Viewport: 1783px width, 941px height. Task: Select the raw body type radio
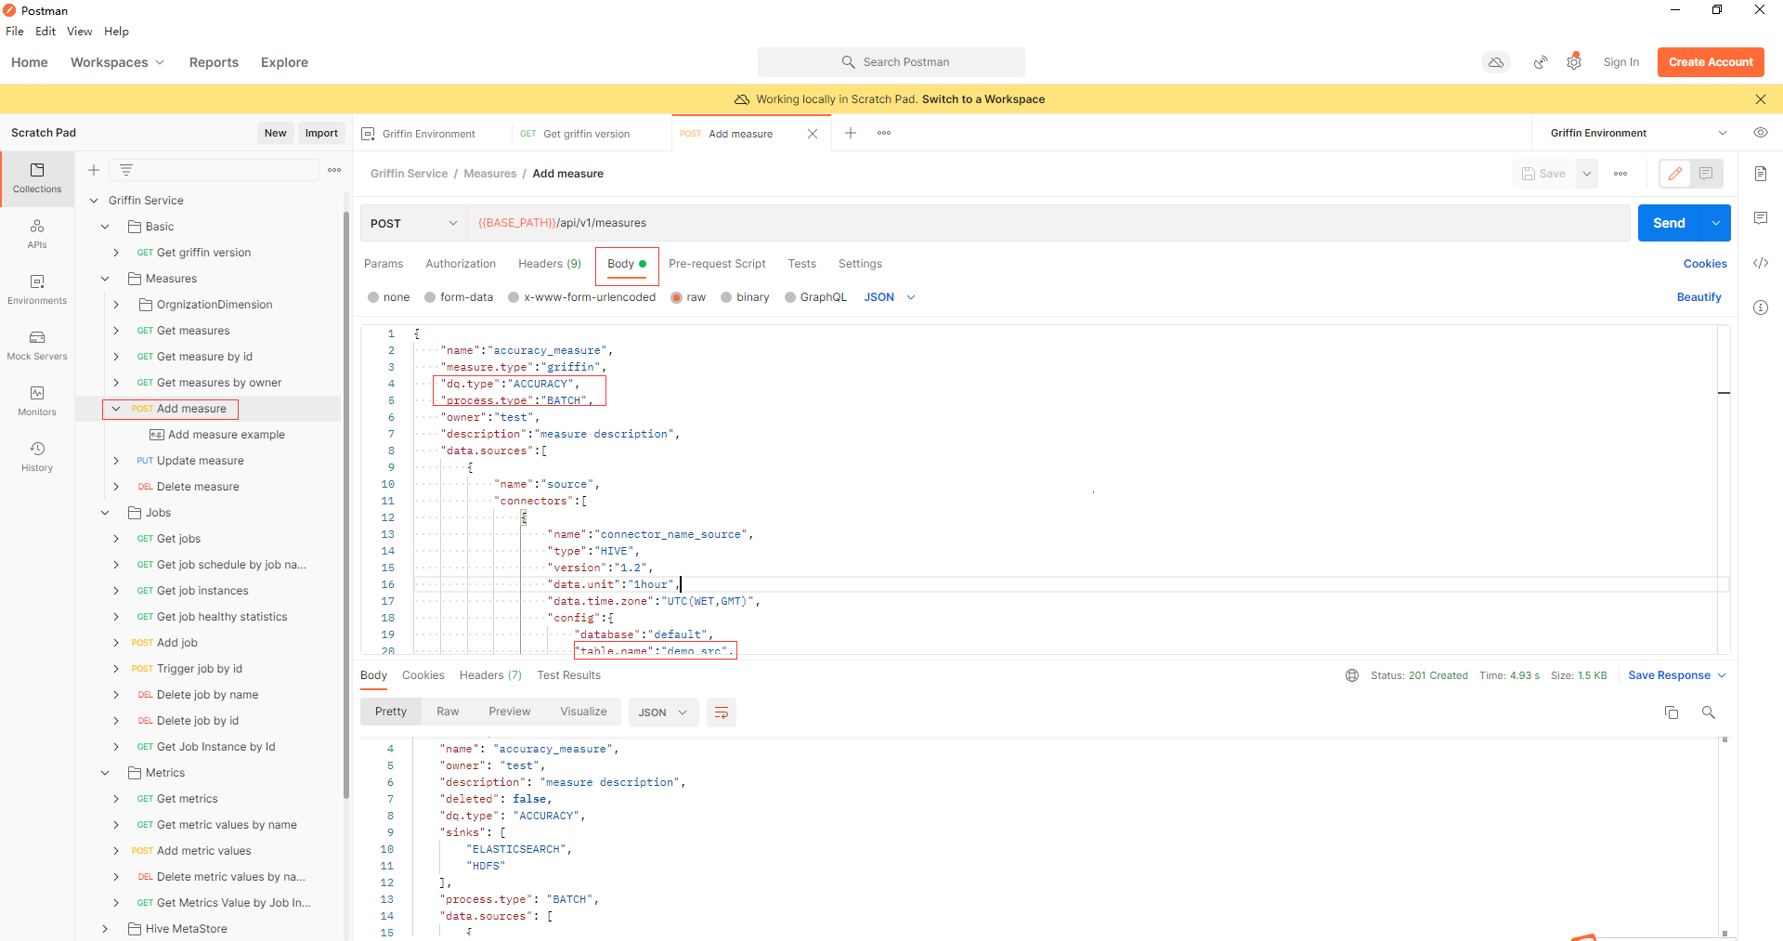[x=677, y=297]
